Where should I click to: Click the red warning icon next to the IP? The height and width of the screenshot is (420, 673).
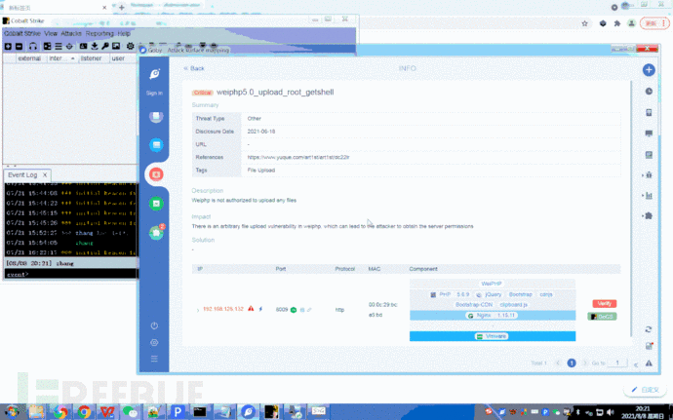pyautogui.click(x=251, y=309)
